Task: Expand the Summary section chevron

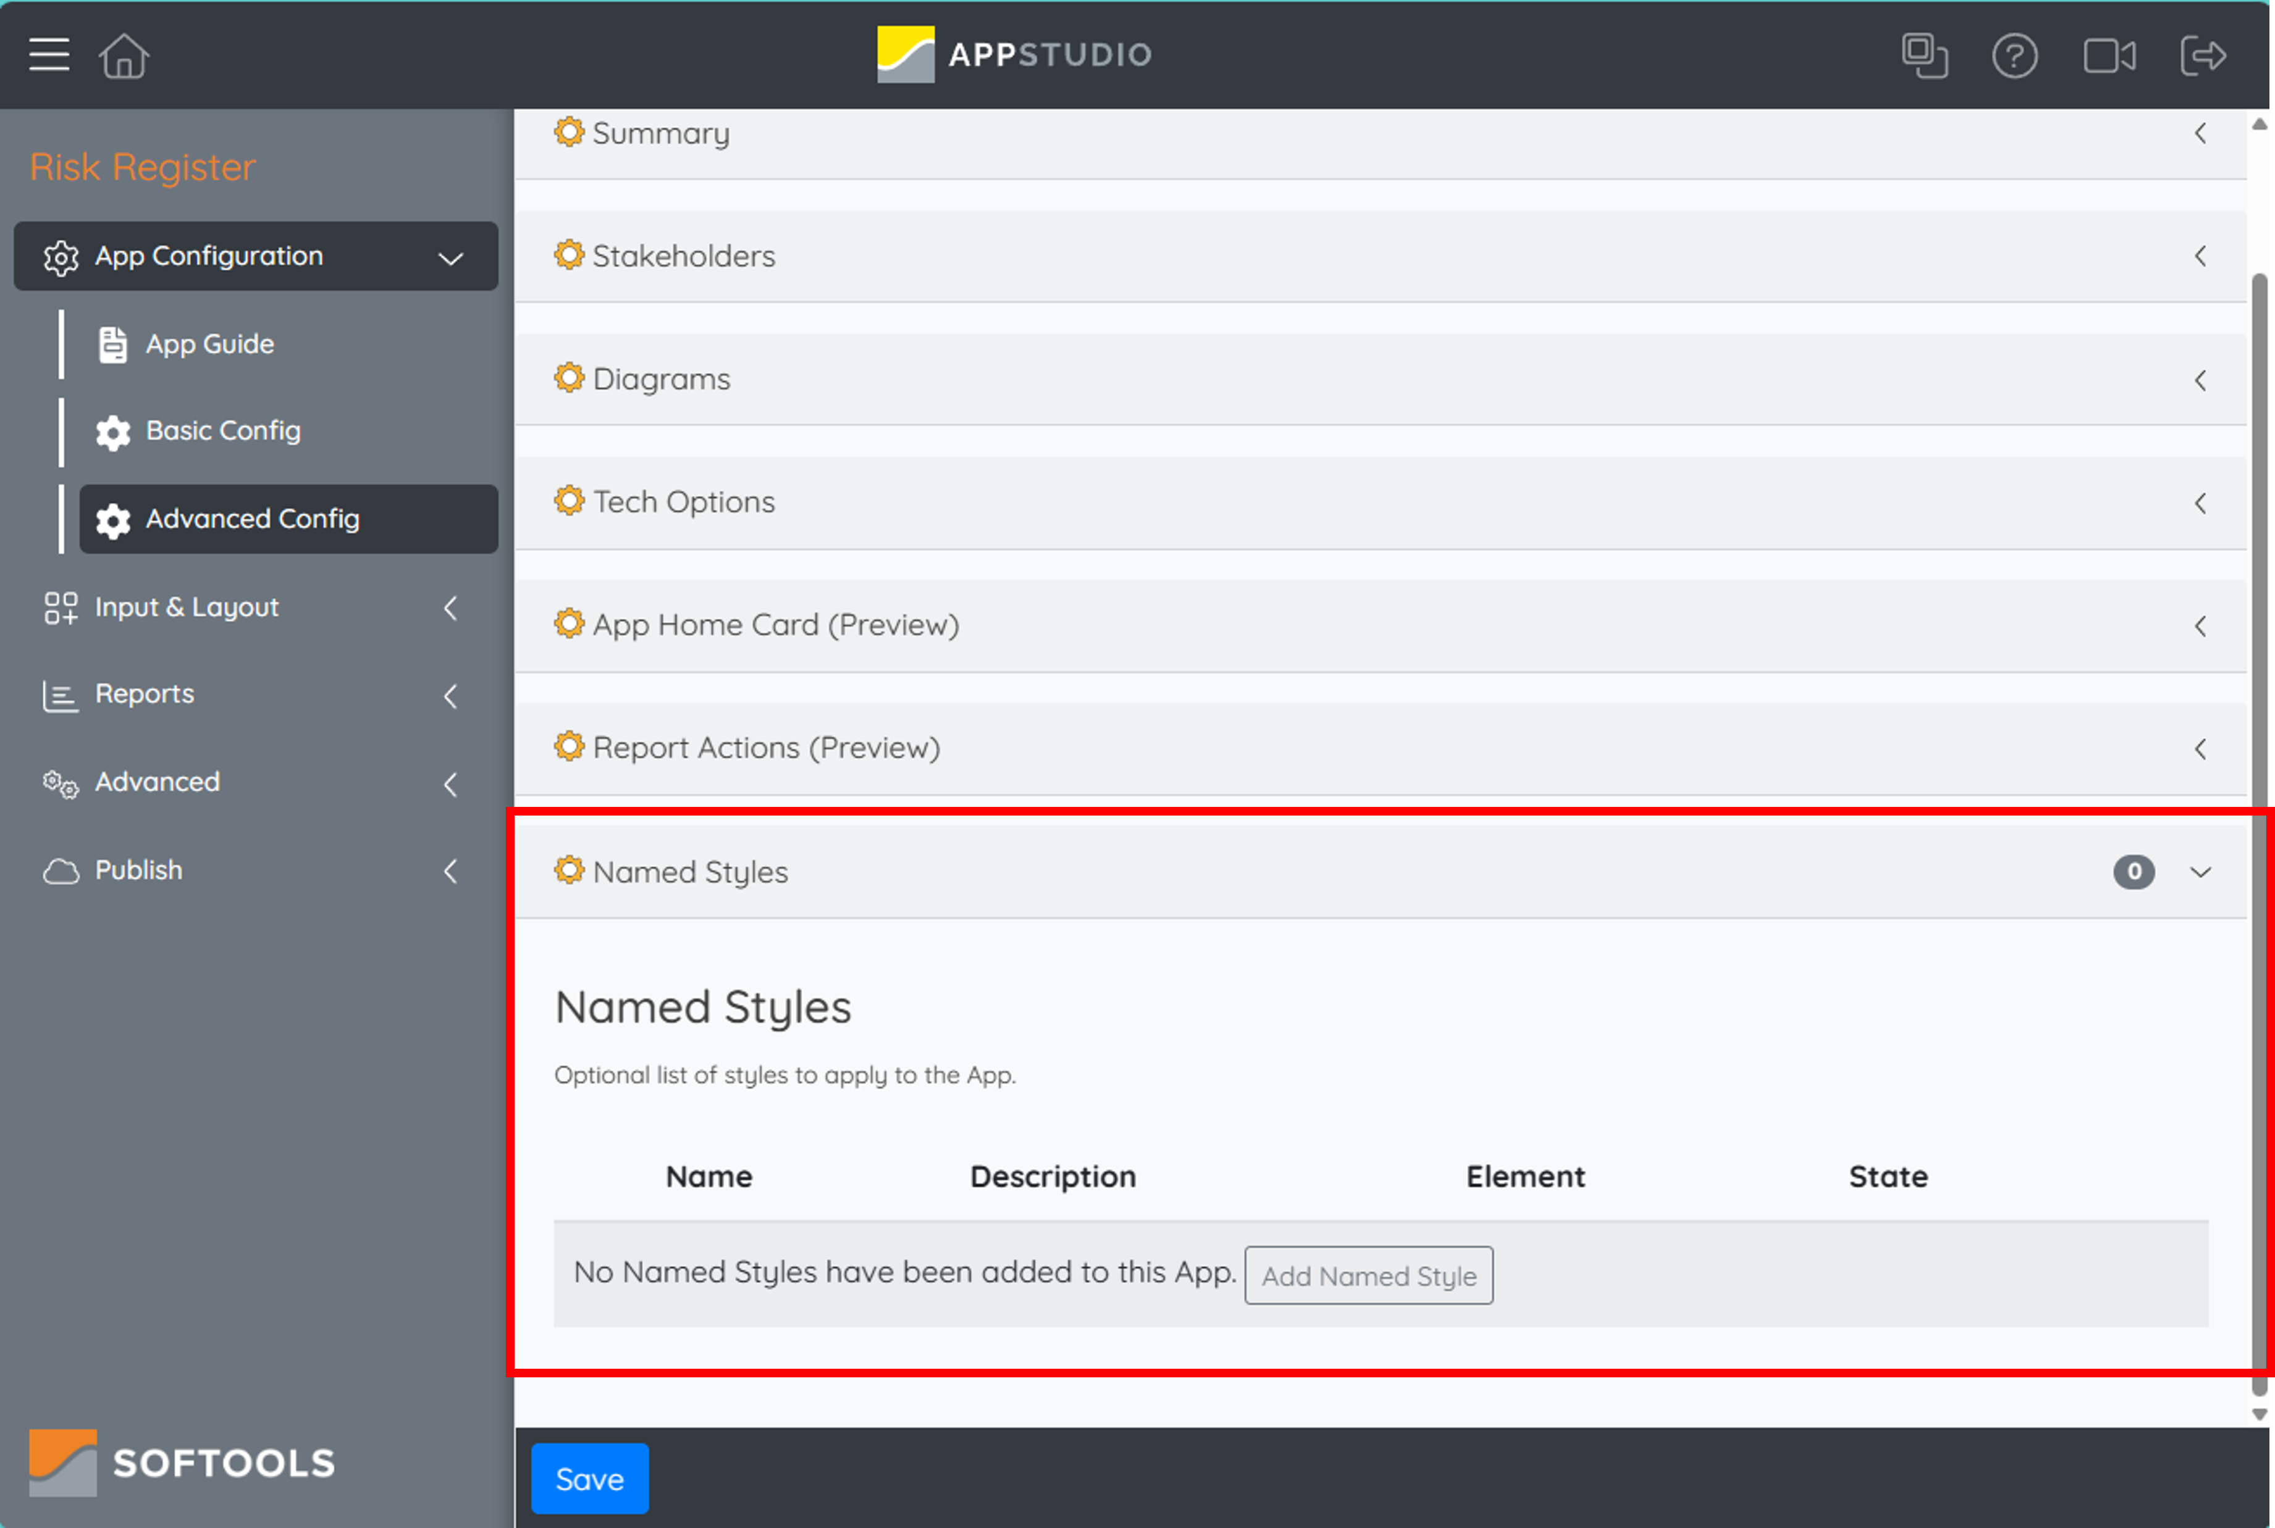Action: point(2200,133)
